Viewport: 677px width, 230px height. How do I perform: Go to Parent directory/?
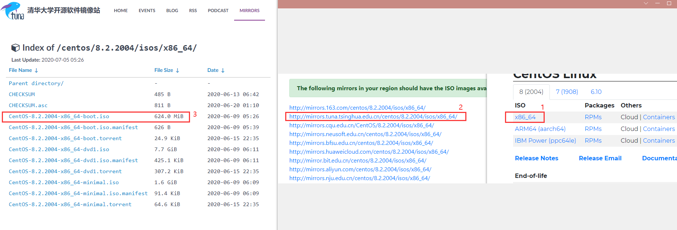36,83
